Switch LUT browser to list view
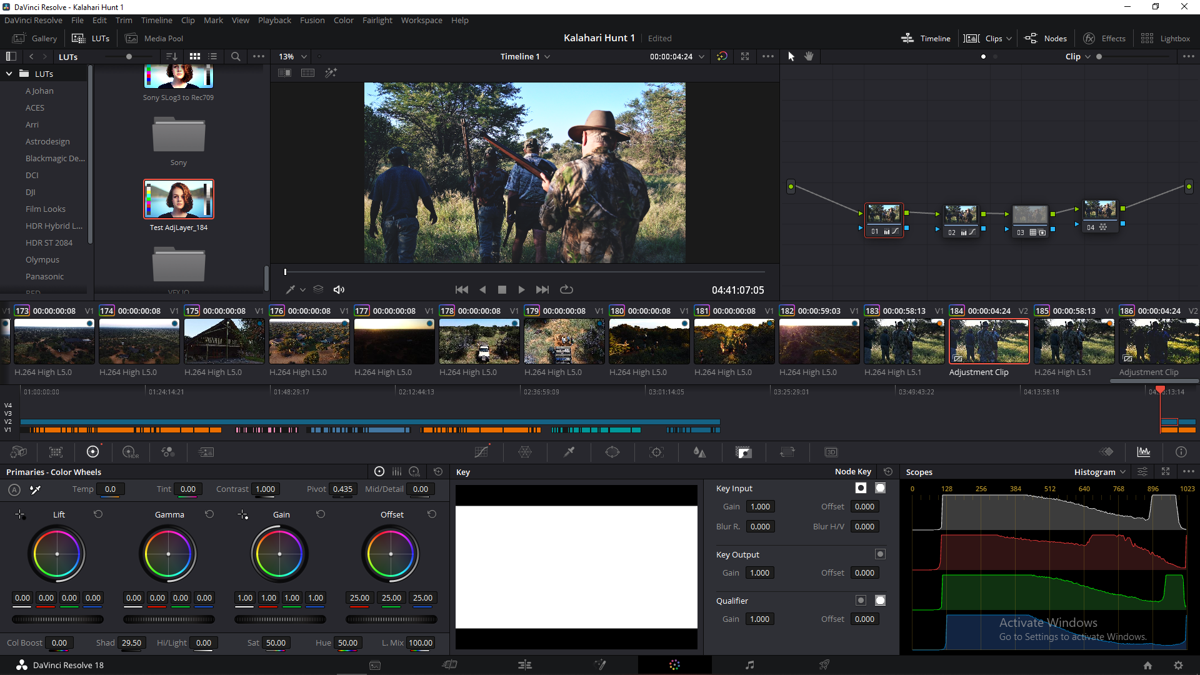The image size is (1200, 675). point(212,56)
